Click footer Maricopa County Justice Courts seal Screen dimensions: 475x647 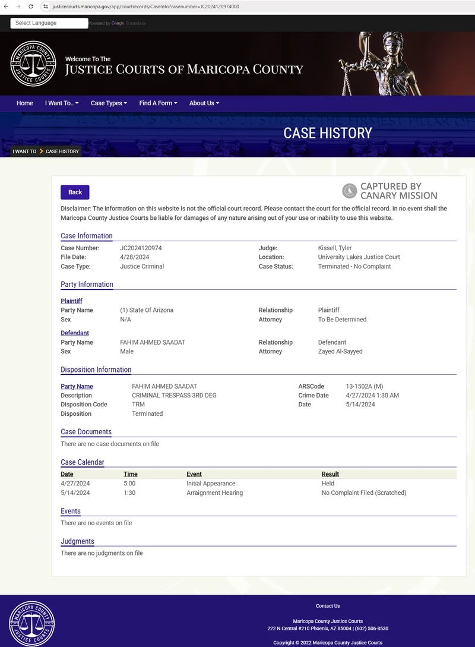[x=31, y=624]
